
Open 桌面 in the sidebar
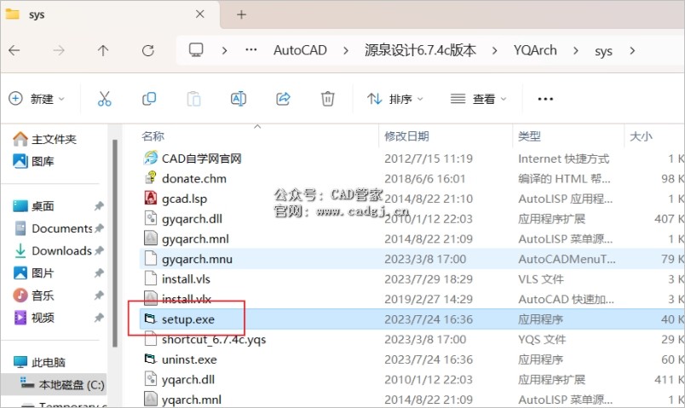[43, 206]
